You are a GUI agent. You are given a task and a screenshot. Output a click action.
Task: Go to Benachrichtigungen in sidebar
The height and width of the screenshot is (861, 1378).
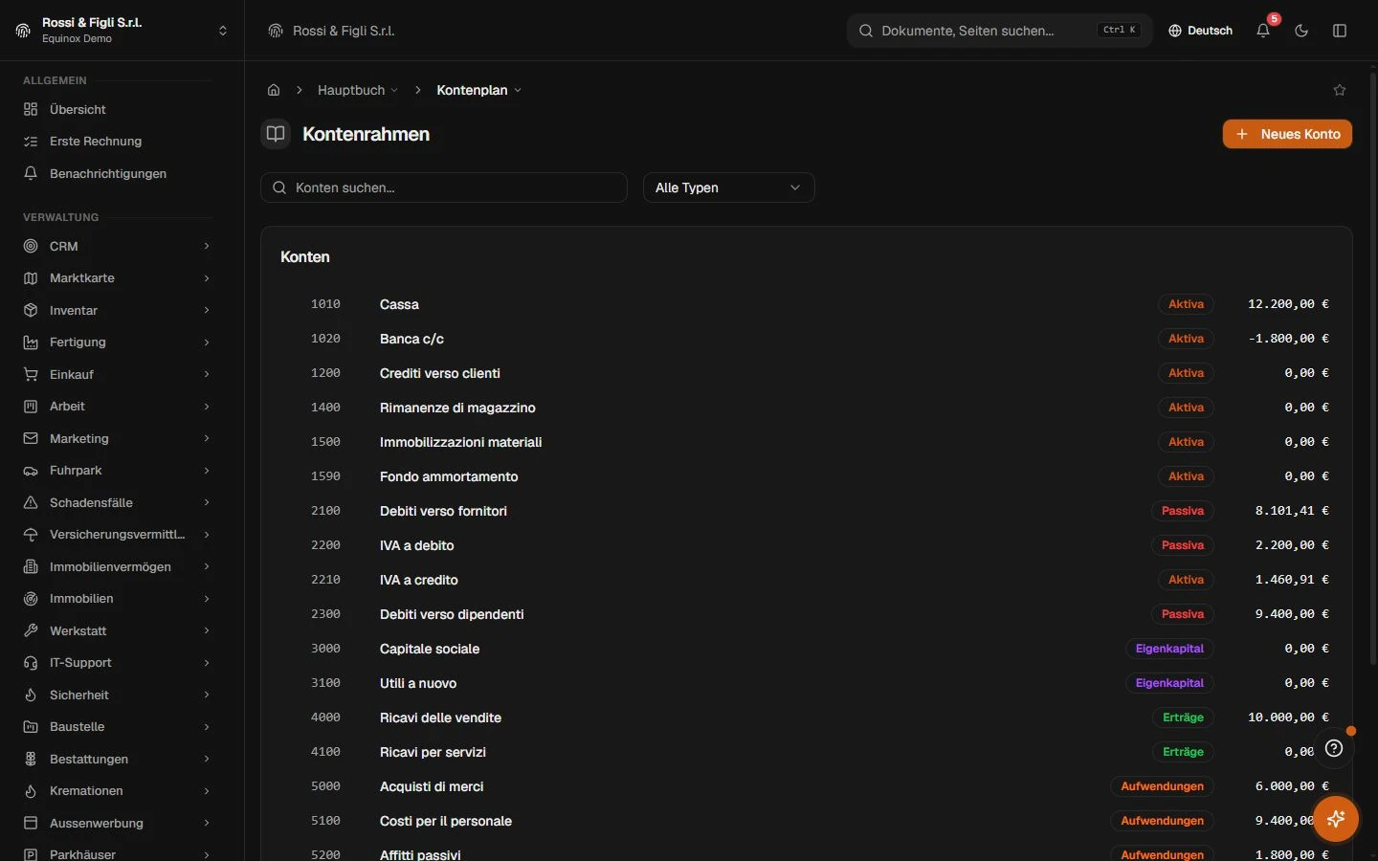coord(117,173)
